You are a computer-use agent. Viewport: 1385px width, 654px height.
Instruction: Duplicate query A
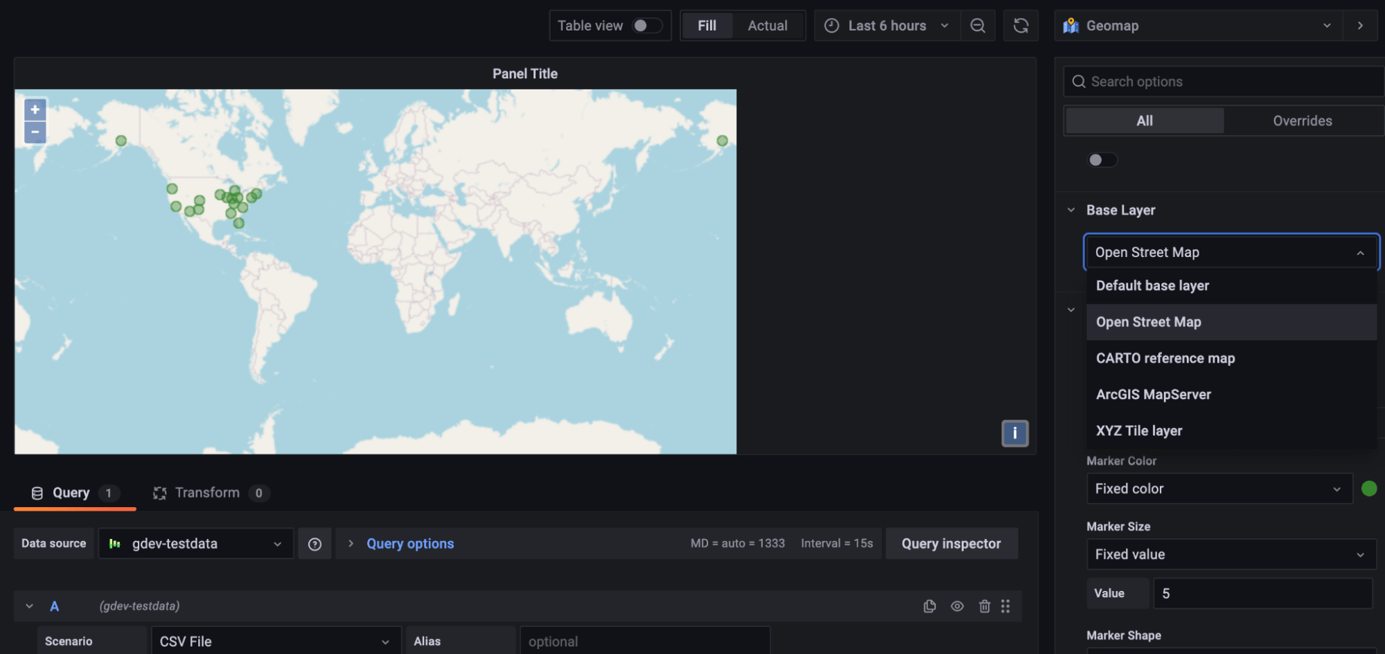[930, 606]
